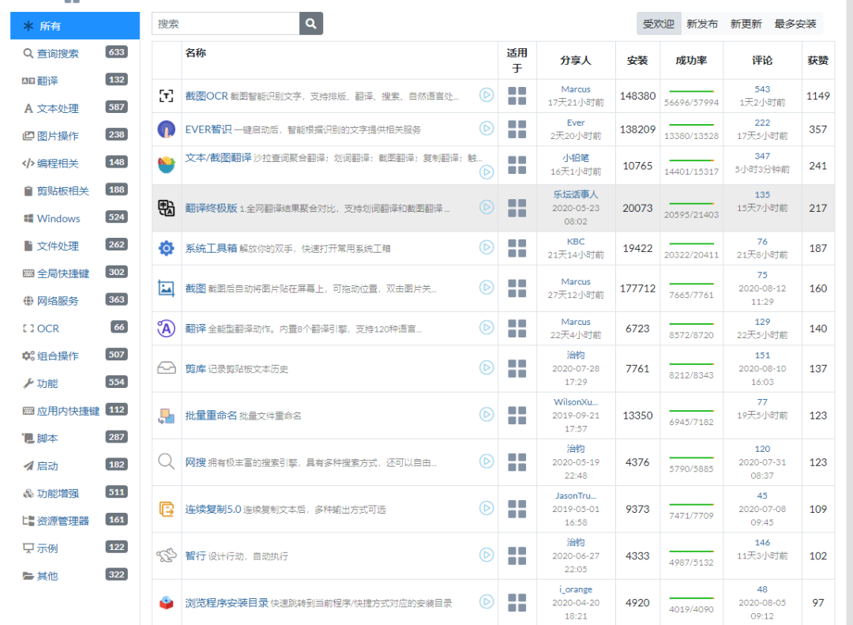This screenshot has height=625, width=853.
Task: Open the 文本/截图翻译 action link
Action: pos(218,157)
